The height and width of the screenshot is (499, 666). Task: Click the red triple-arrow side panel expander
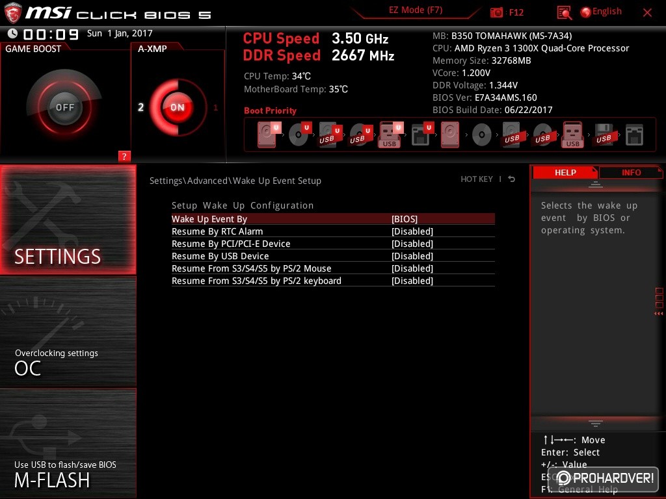pos(659,314)
